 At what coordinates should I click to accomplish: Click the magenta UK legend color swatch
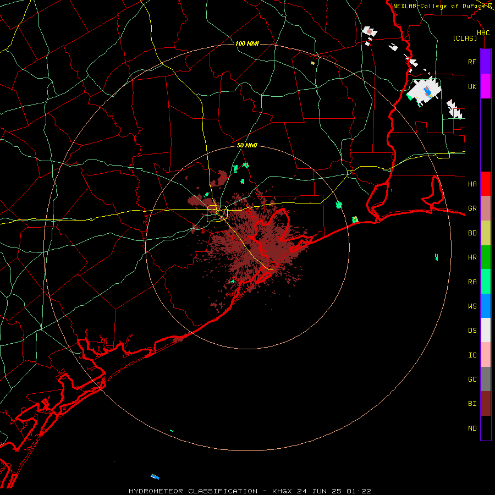click(x=486, y=86)
